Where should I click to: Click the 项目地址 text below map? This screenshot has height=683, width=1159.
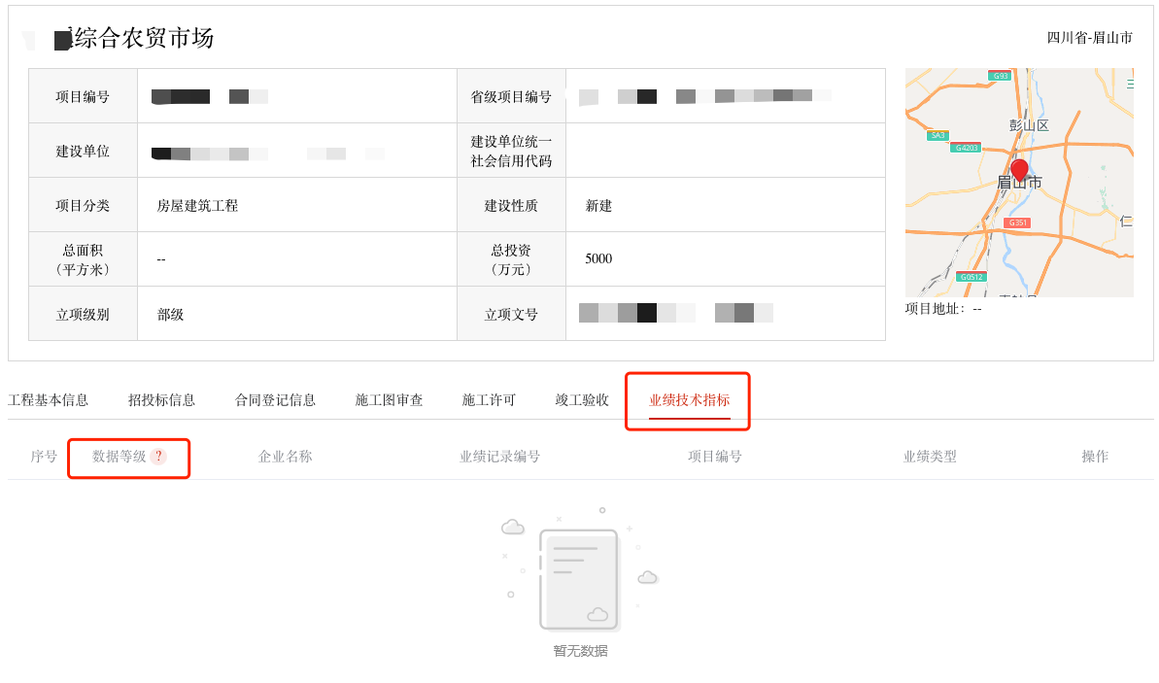click(x=943, y=309)
